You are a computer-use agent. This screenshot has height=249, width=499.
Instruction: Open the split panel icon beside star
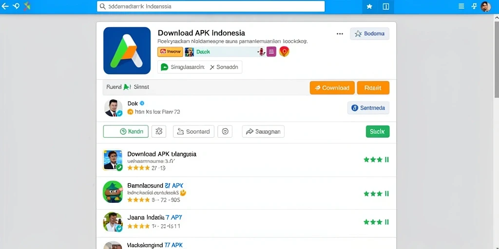pyautogui.click(x=386, y=7)
